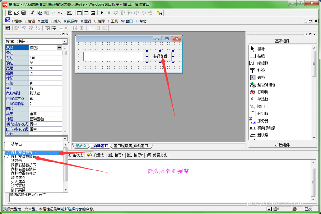Click the 扩展组件 panel button
This screenshot has height=214, width=321.
pos(282,145)
